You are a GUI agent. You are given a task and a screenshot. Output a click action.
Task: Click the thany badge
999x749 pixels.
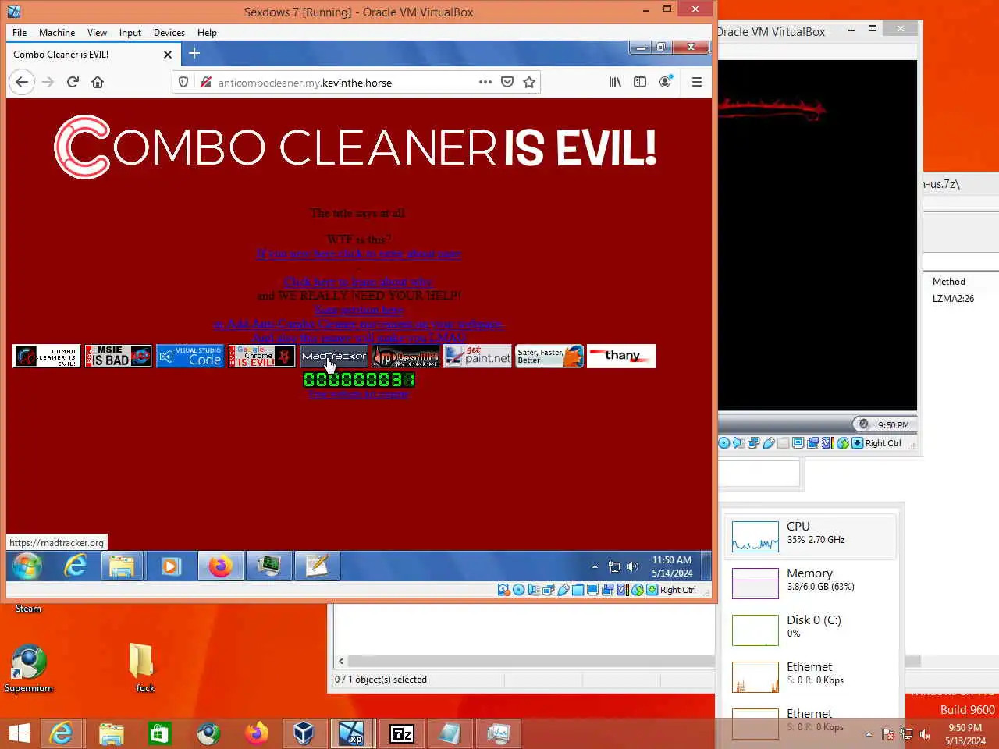(621, 357)
